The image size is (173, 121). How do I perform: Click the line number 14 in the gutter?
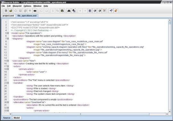(5, 58)
